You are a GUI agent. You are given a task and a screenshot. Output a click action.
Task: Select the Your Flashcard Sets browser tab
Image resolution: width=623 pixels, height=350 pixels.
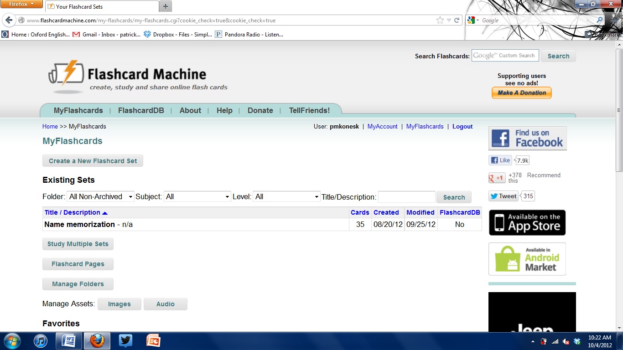[102, 6]
